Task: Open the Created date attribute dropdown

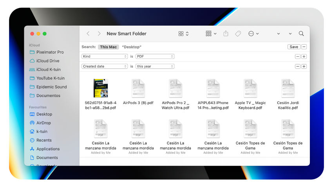Action: pyautogui.click(x=105, y=67)
